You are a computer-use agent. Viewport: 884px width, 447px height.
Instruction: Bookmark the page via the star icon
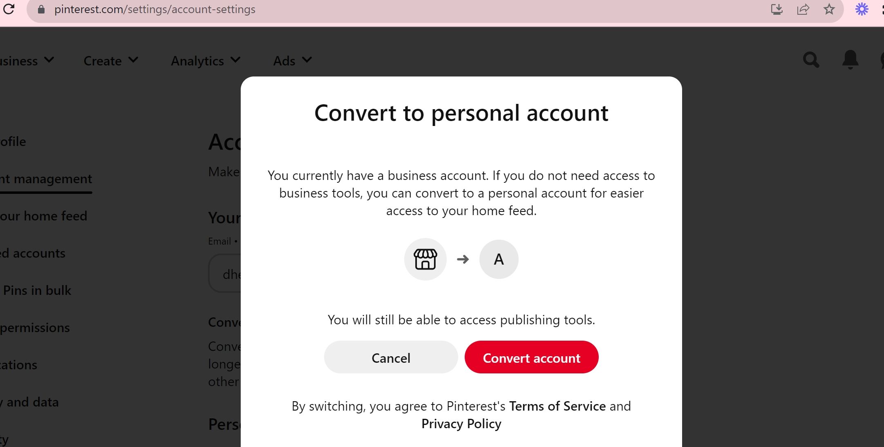click(829, 9)
